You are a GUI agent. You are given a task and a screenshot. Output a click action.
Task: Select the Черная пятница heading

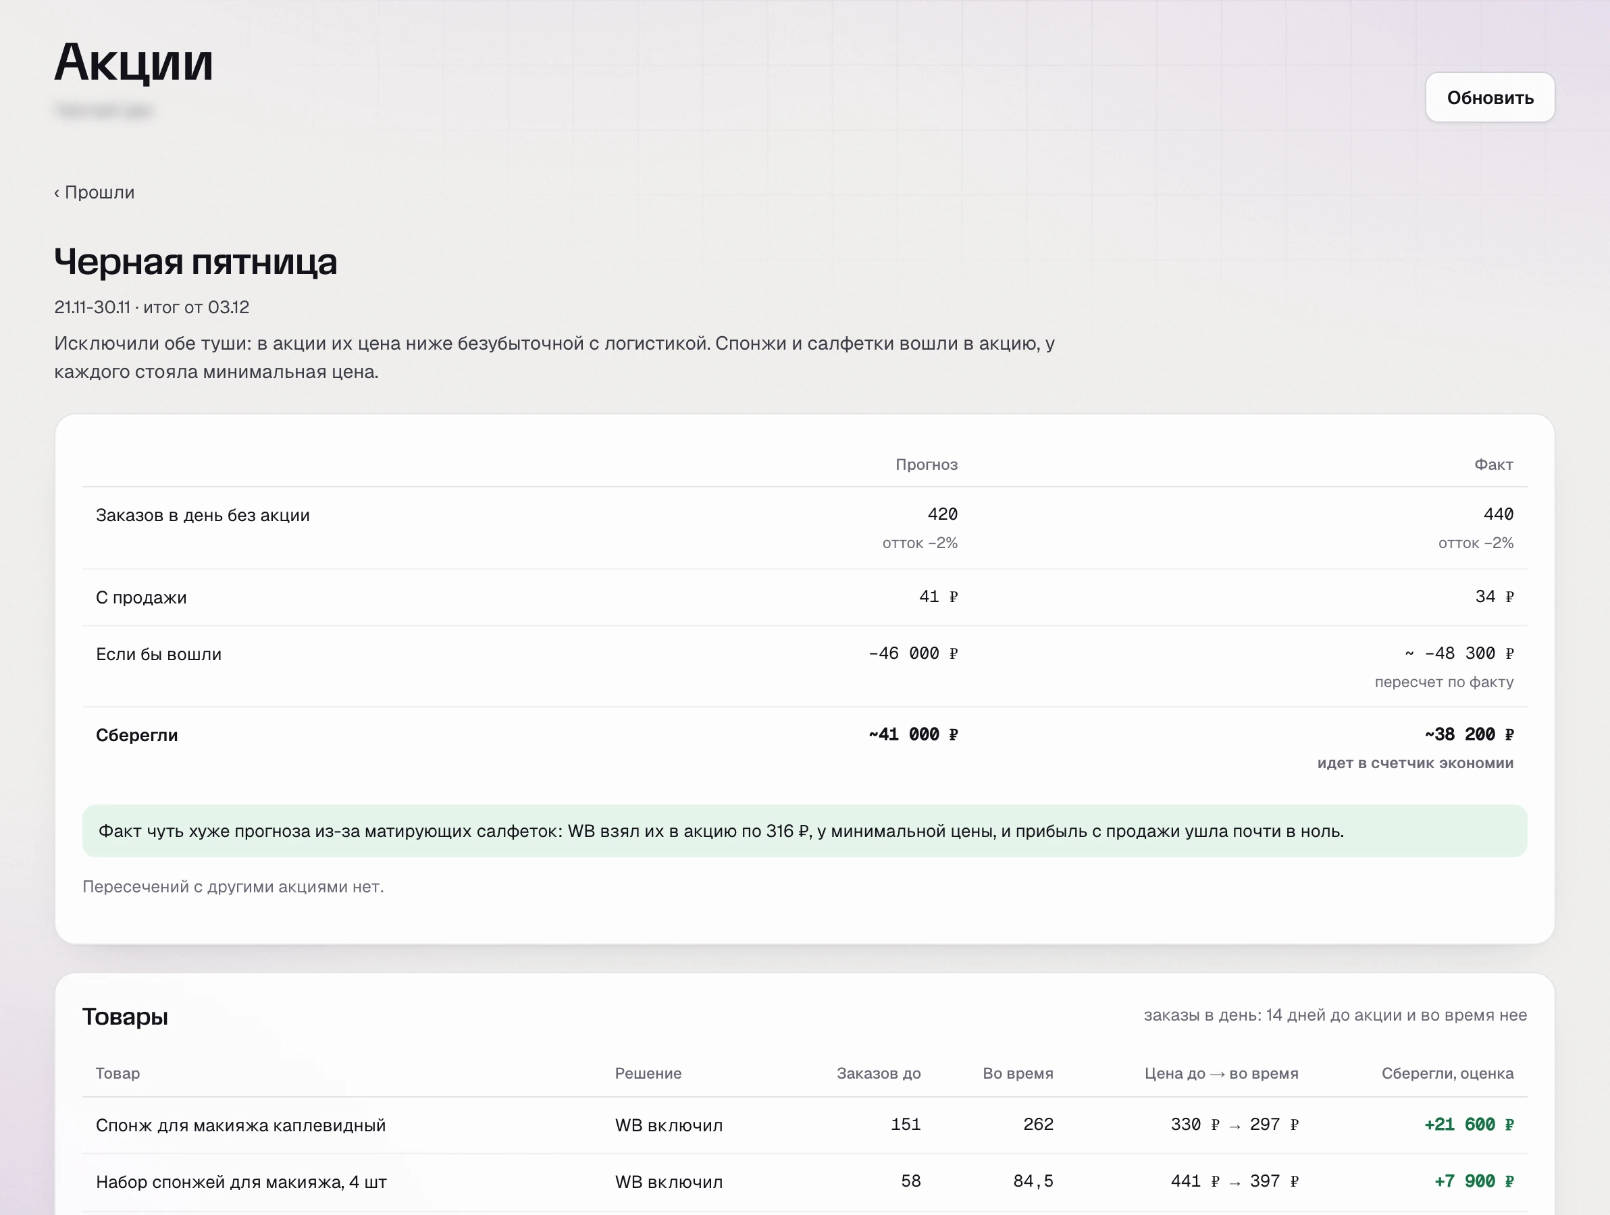195,262
